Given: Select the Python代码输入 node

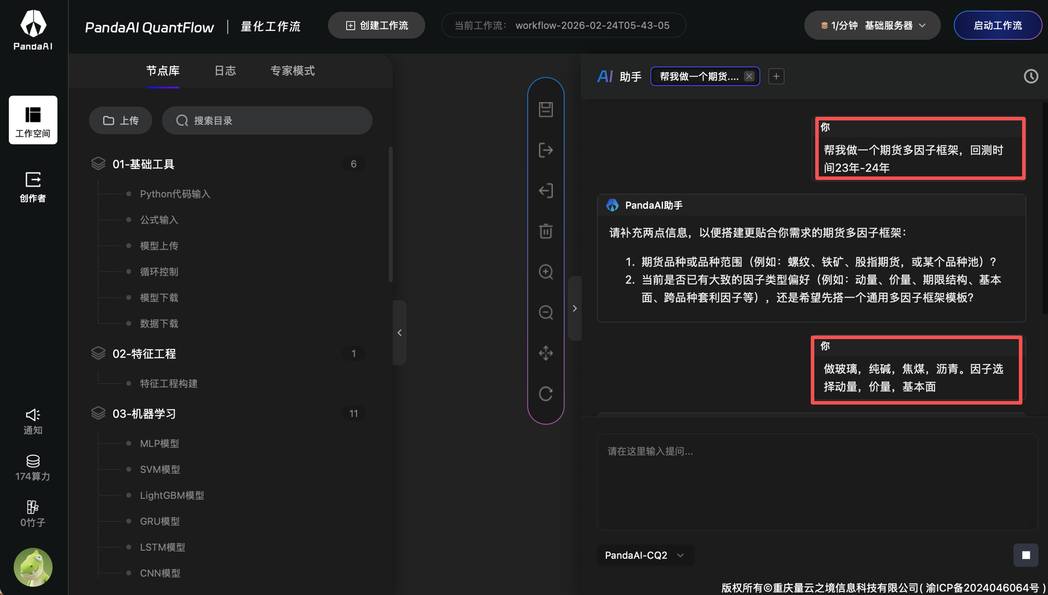Looking at the screenshot, I should (175, 194).
